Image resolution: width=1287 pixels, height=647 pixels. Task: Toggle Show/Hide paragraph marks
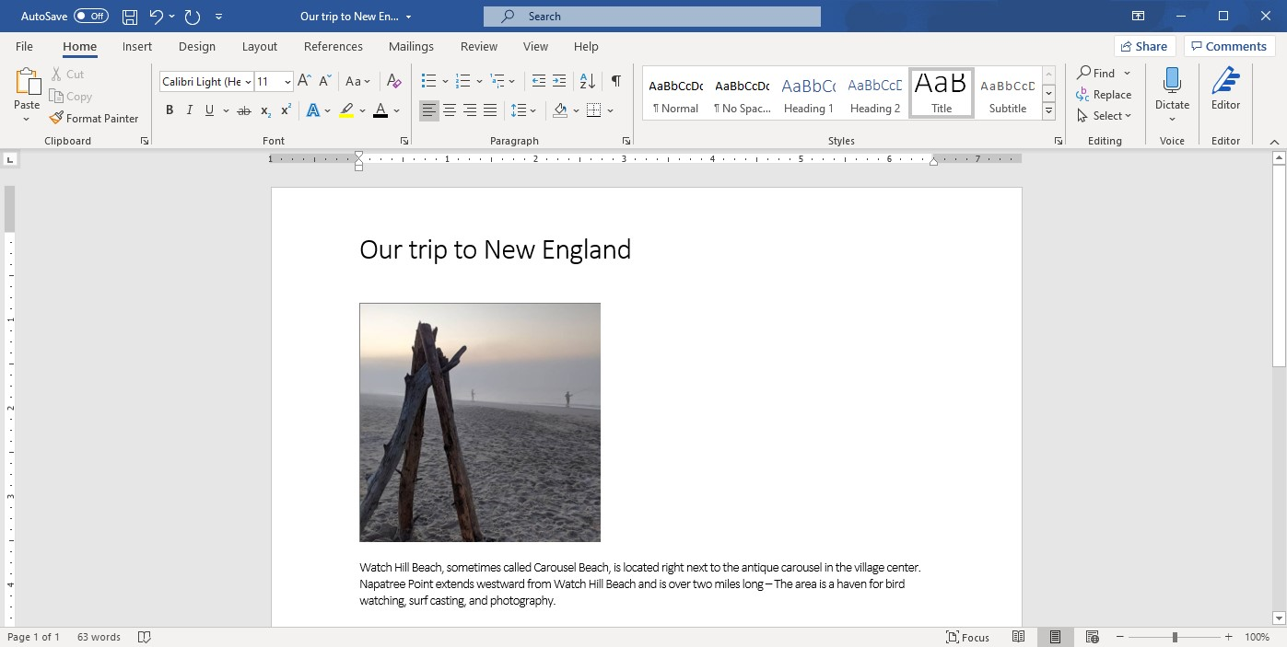(x=615, y=81)
